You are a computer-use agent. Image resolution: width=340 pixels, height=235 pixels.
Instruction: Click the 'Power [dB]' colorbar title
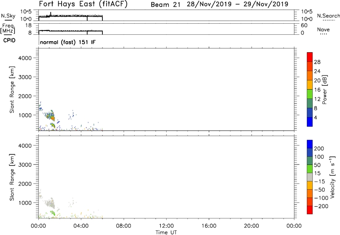pyautogui.click(x=325, y=90)
